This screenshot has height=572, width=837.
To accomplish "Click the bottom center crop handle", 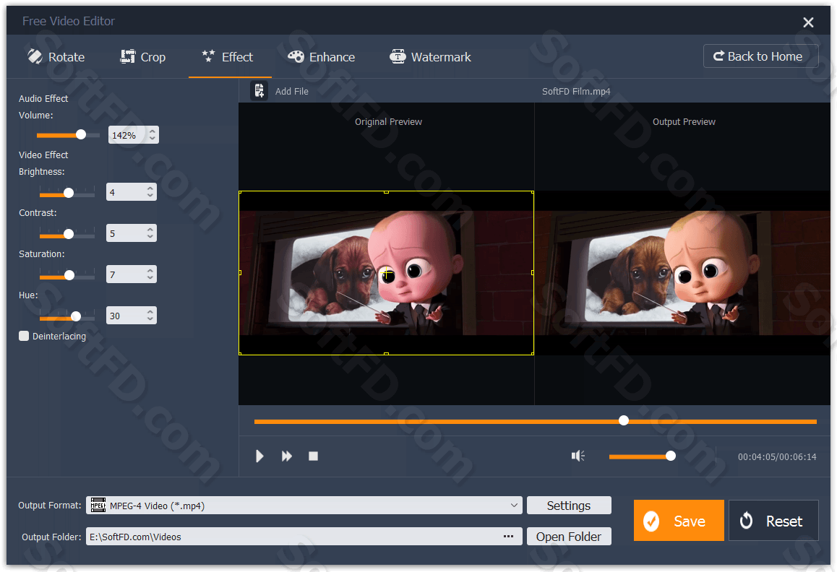I will [x=386, y=354].
